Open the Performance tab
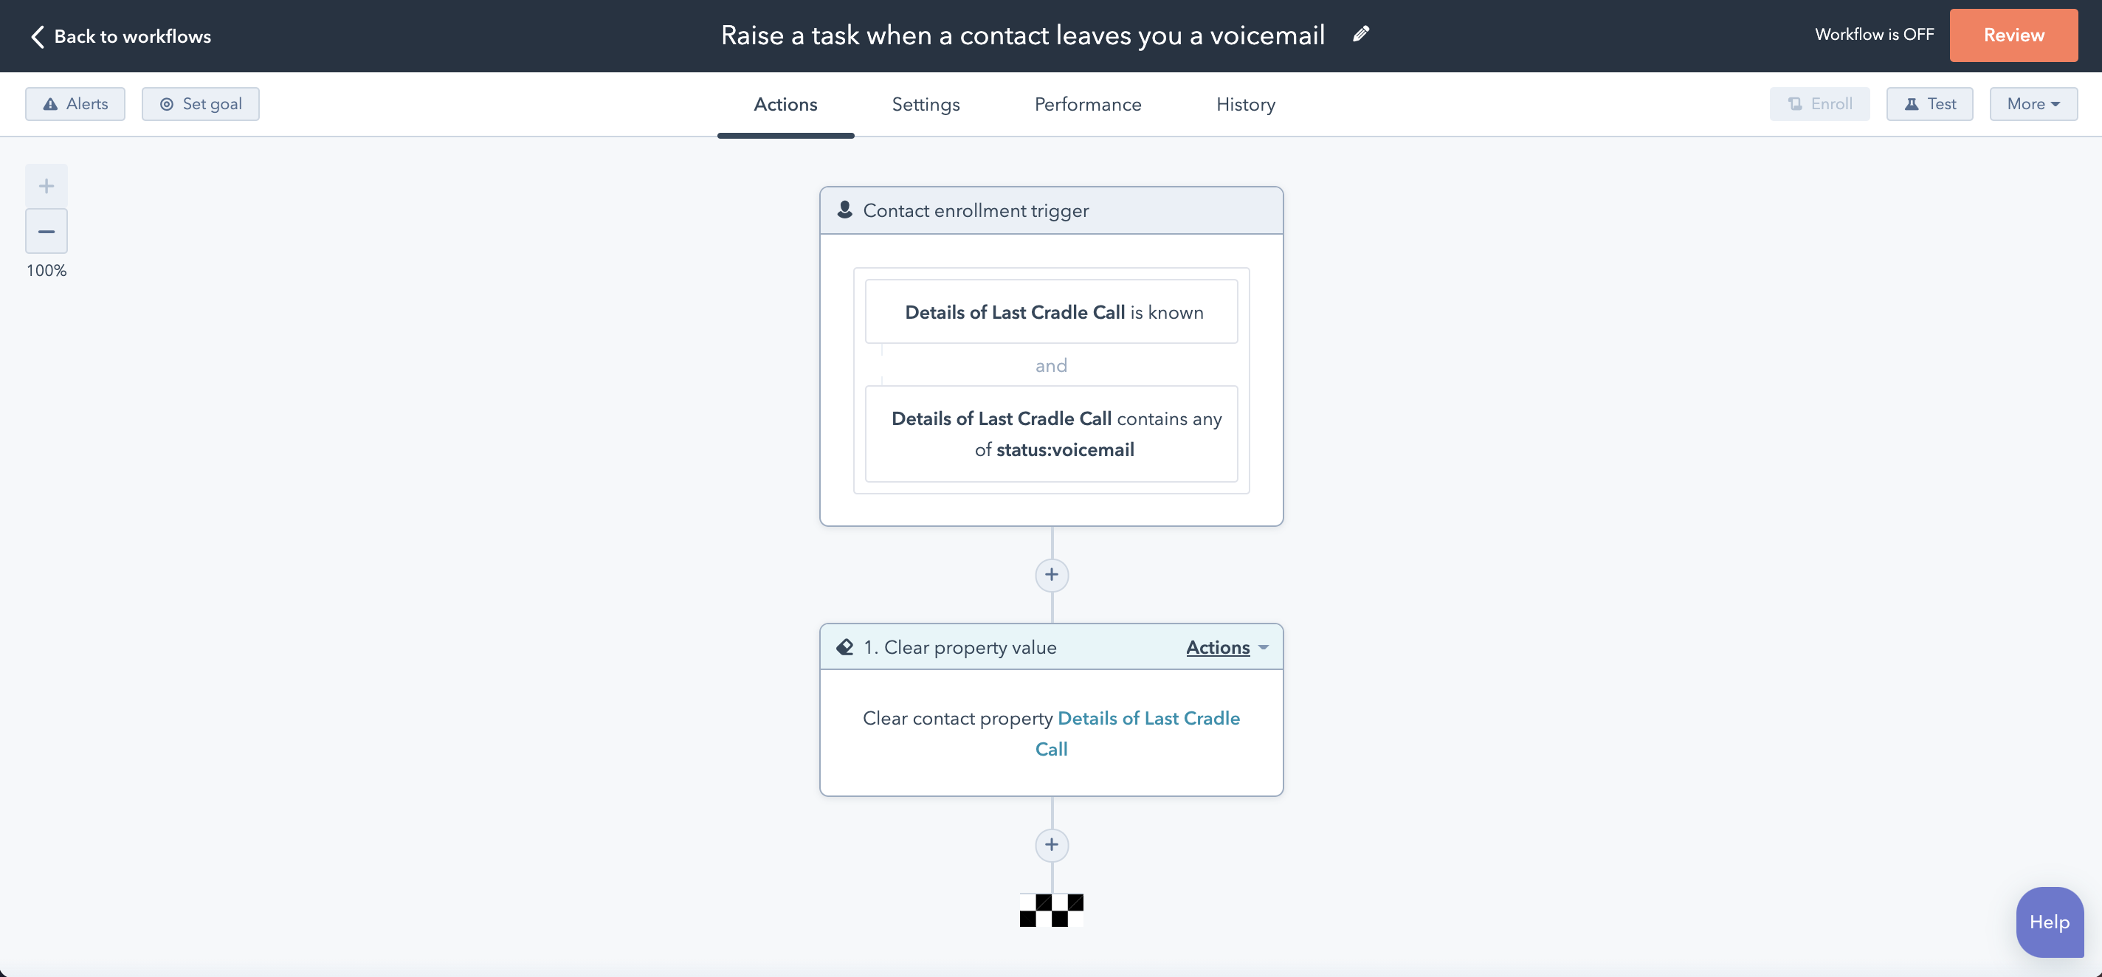The width and height of the screenshot is (2102, 977). tap(1088, 104)
